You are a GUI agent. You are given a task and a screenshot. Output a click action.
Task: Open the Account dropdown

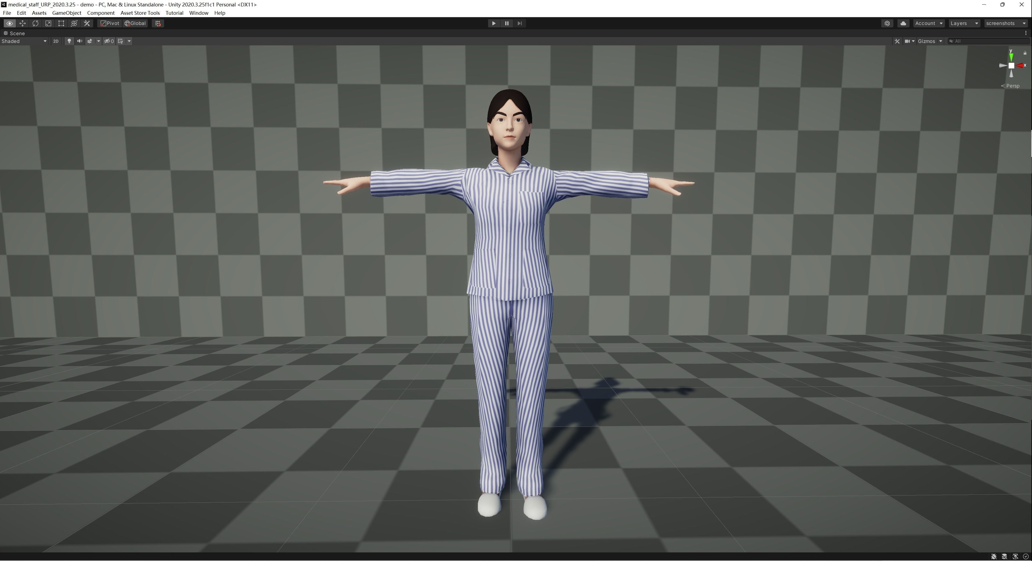pyautogui.click(x=929, y=23)
